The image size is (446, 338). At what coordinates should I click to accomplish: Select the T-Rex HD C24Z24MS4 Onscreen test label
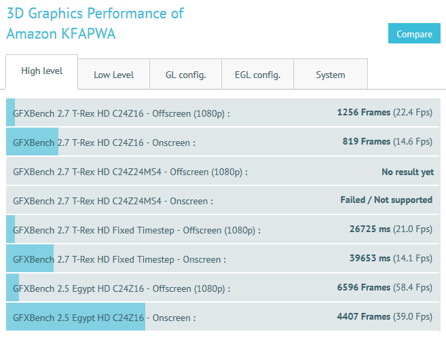pos(113,201)
